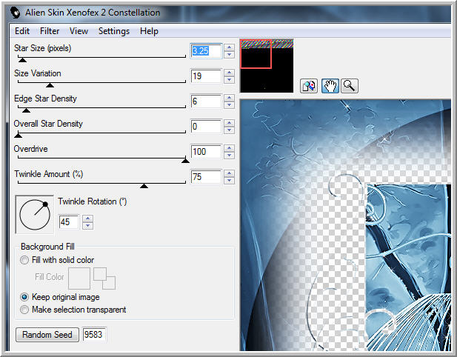Select the magnifier zoom tool
Viewport: 457px width, 357px height.
point(350,86)
